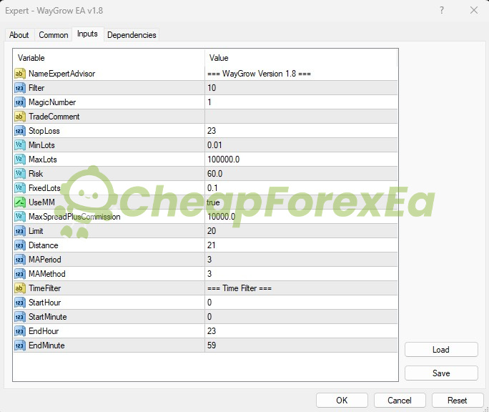The width and height of the screenshot is (489, 412).
Task: Click the integer icon beside EndHour
Action: [19, 331]
